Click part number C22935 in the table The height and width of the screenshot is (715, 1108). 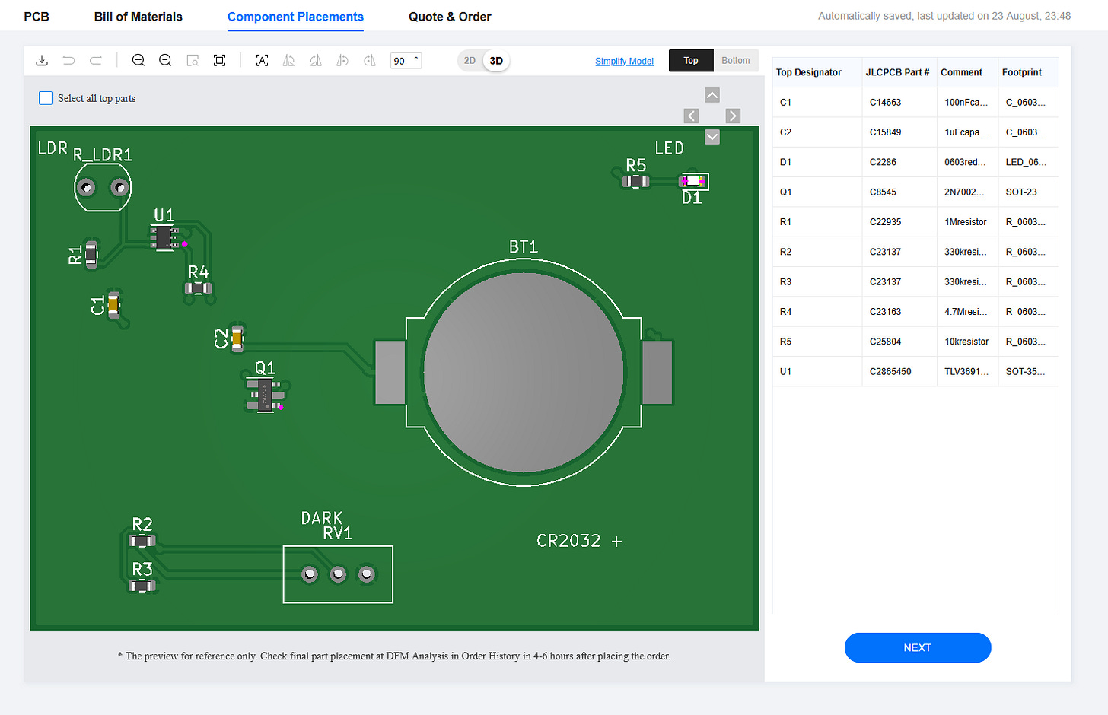coord(886,222)
